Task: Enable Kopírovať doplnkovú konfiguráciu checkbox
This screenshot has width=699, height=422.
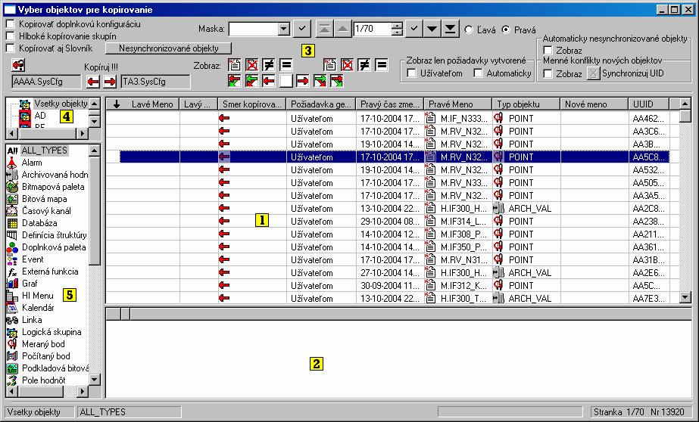Action: pos(11,24)
